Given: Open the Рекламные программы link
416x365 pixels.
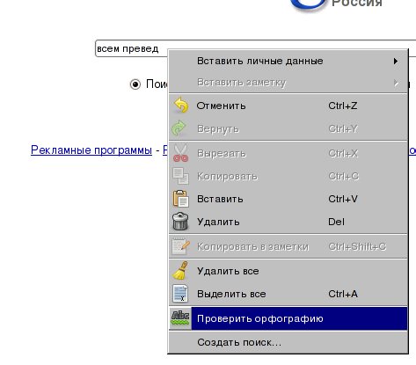Looking at the screenshot, I should 91,150.
